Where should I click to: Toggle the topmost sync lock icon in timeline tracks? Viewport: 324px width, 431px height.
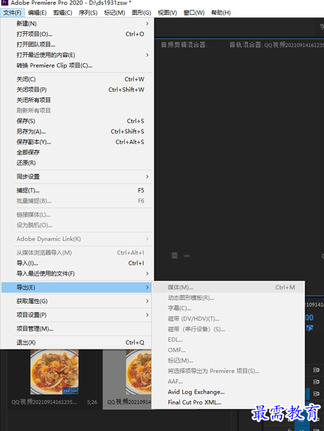(316, 370)
